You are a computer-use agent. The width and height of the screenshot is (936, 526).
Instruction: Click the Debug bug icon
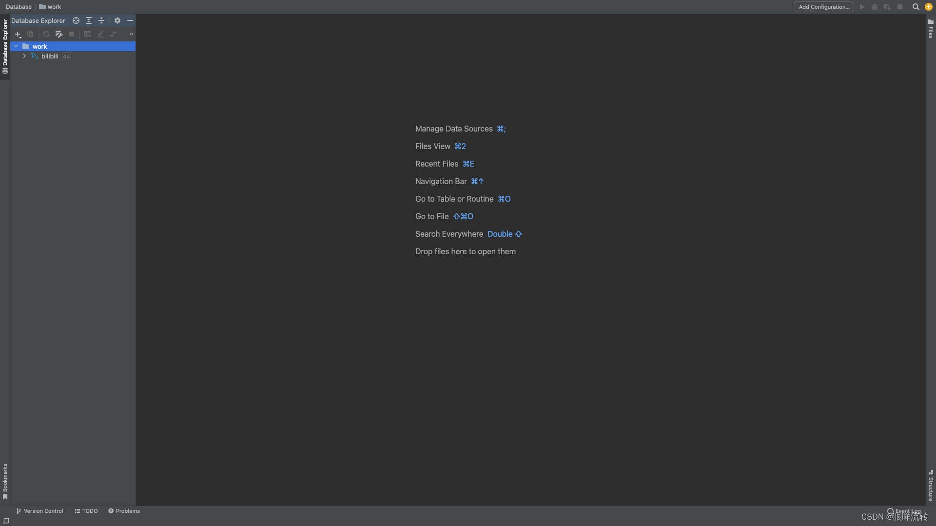(x=875, y=7)
